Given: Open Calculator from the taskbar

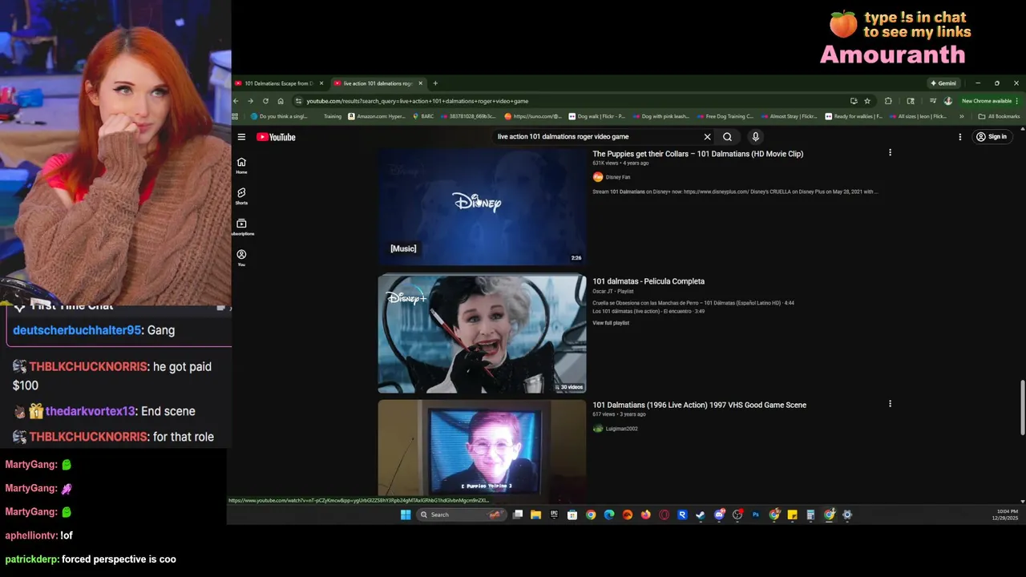Looking at the screenshot, I should tap(810, 514).
